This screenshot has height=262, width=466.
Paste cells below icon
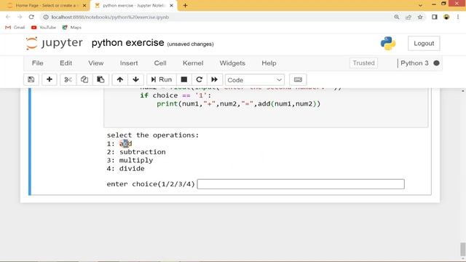pyautogui.click(x=100, y=79)
